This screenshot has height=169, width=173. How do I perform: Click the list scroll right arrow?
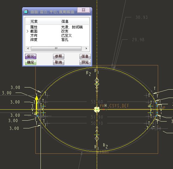(86, 48)
